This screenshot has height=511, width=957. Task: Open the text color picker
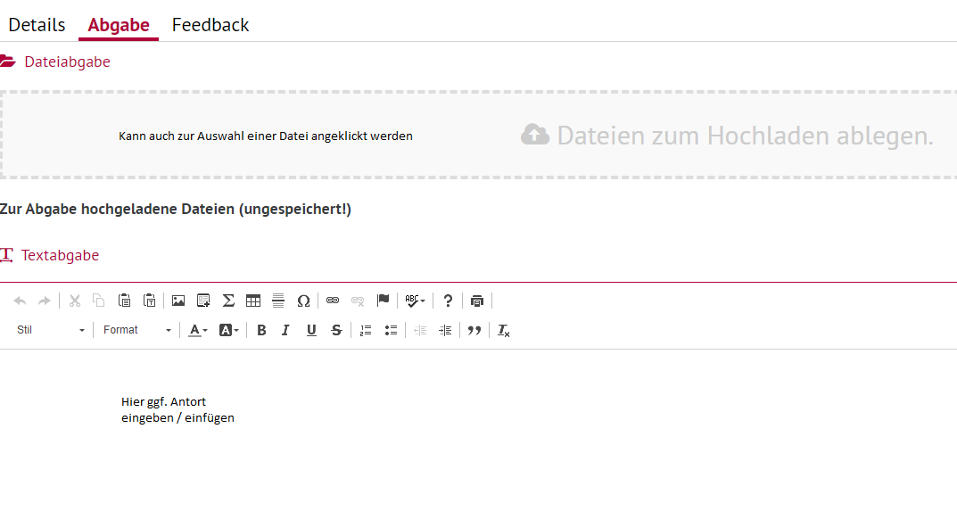coord(198,330)
